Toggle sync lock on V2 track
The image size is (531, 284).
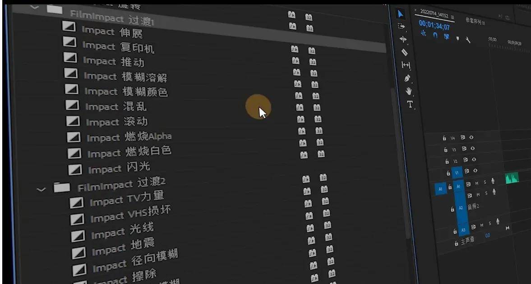[465, 160]
